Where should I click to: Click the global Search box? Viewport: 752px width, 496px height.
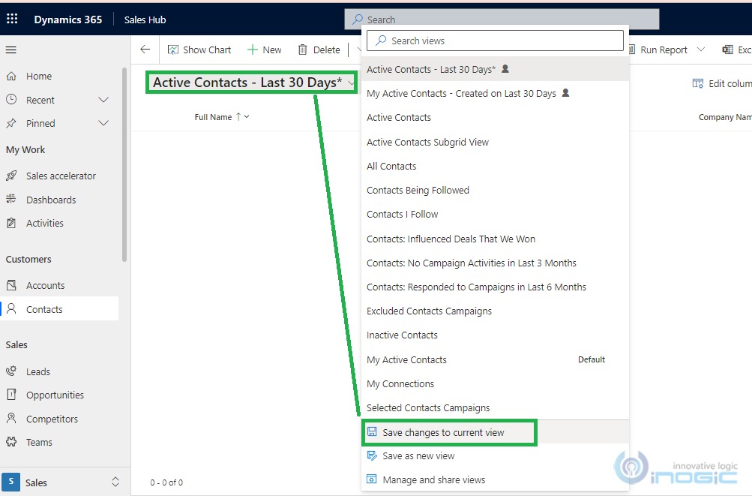502,20
